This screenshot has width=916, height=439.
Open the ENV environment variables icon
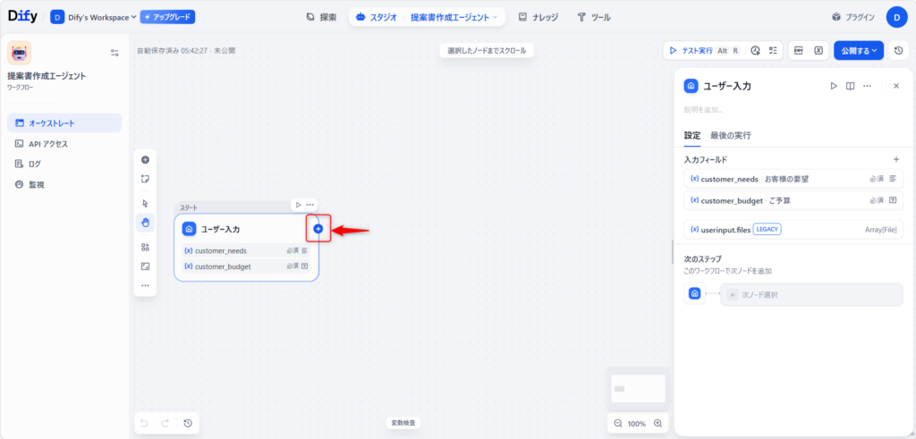coord(799,51)
